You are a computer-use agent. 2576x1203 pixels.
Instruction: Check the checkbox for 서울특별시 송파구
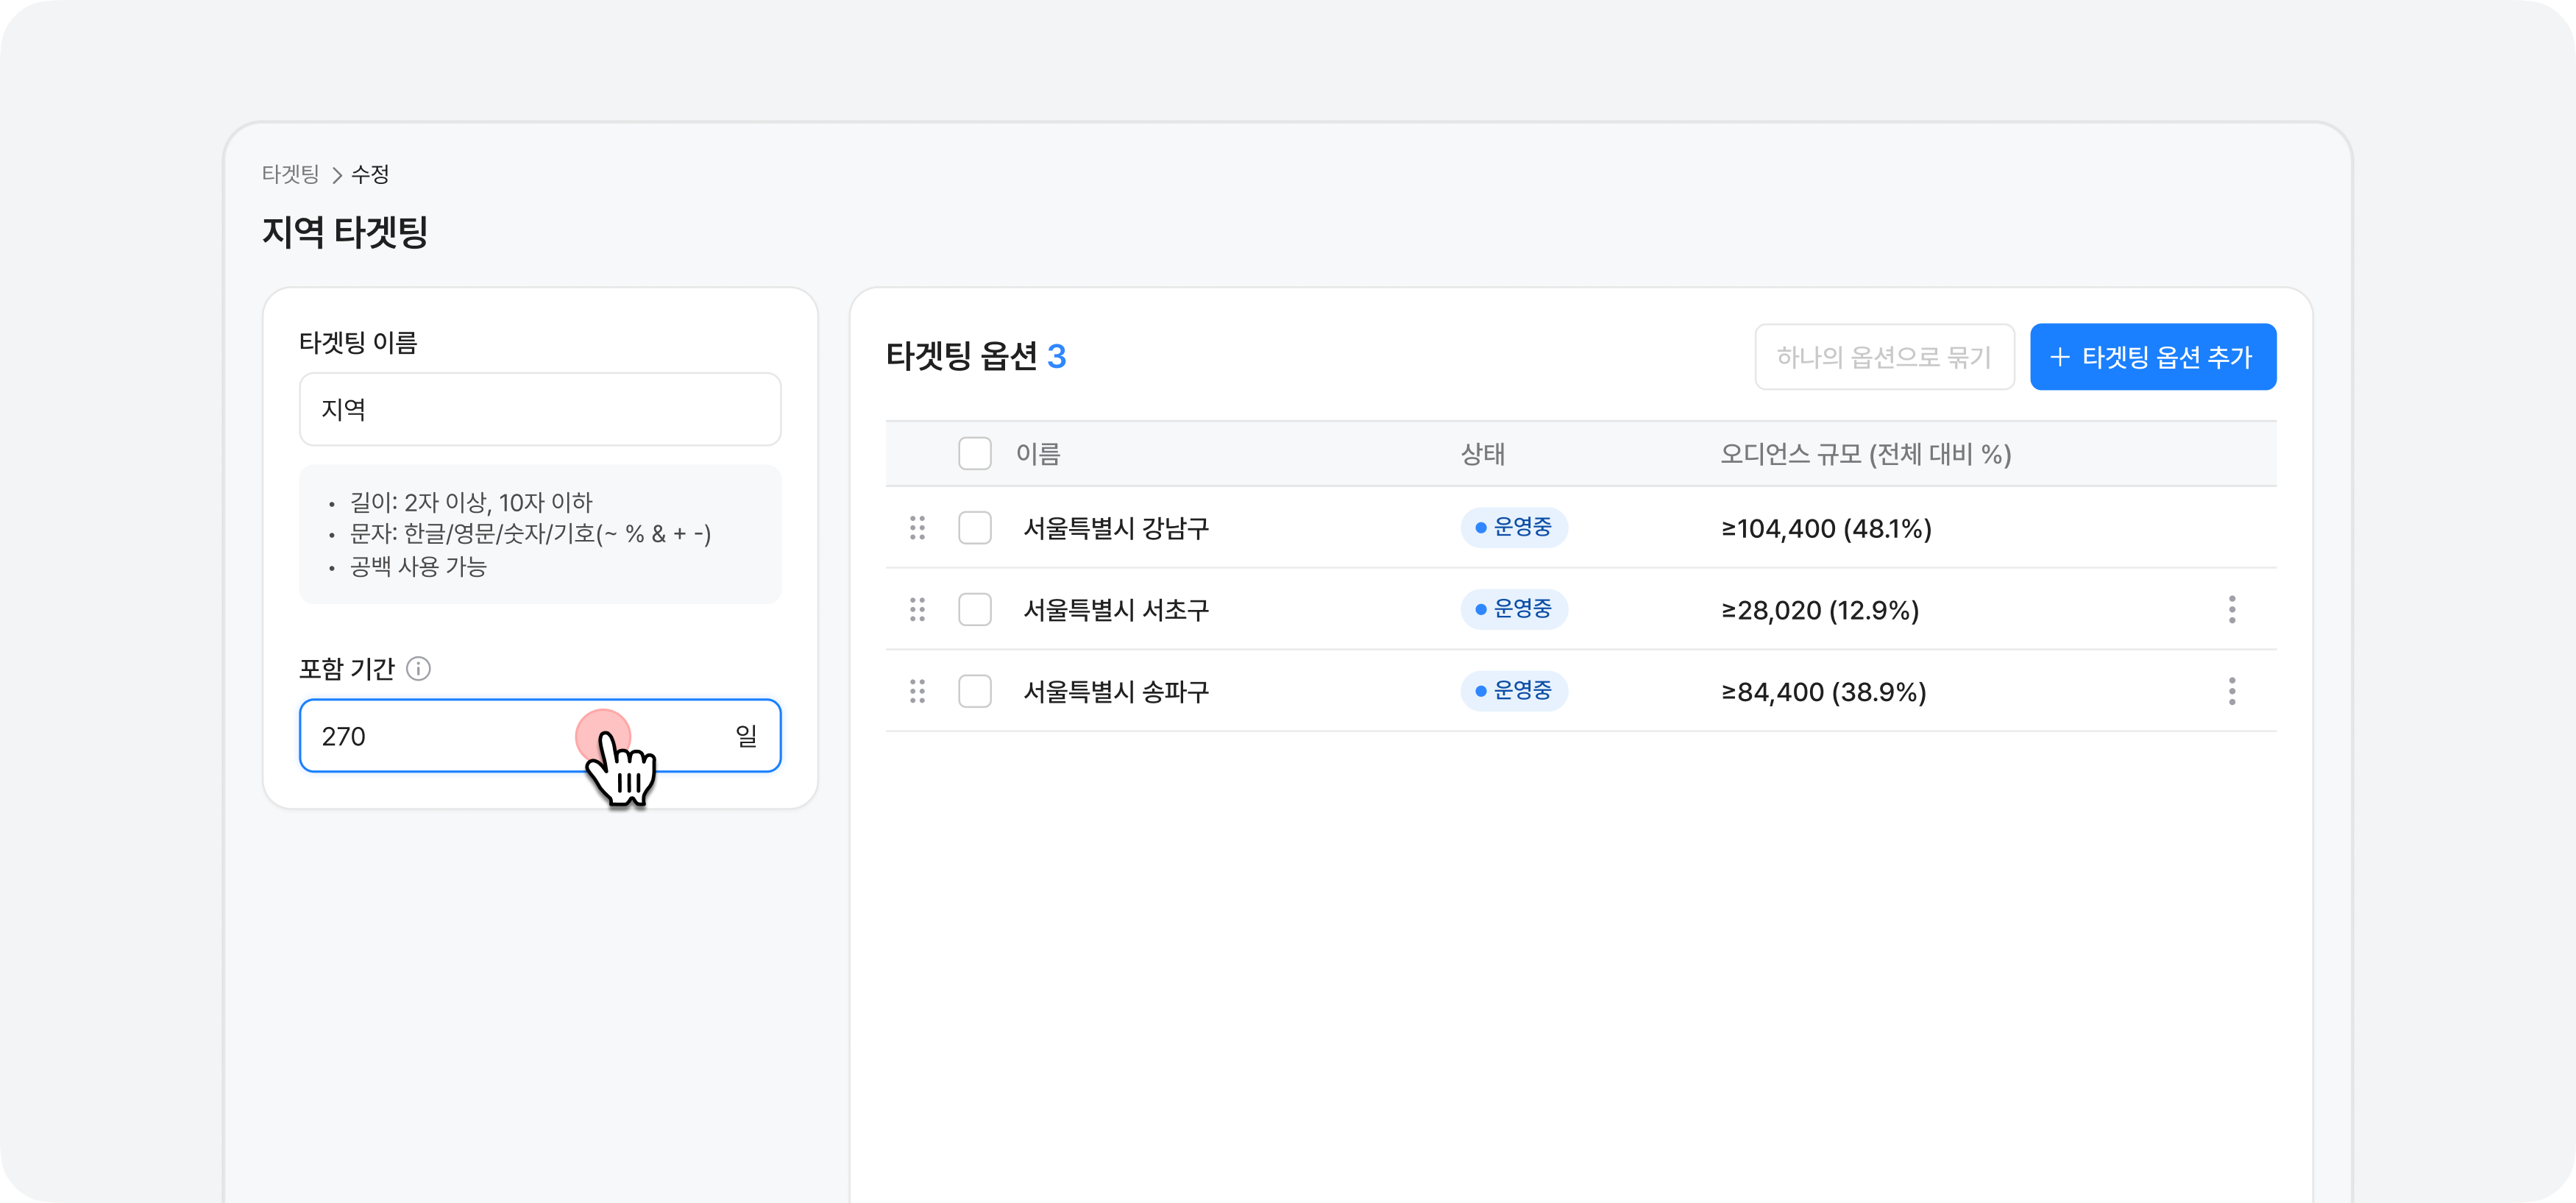tap(975, 691)
